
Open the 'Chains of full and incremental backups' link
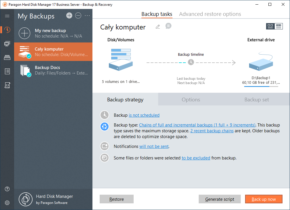pos(197,125)
